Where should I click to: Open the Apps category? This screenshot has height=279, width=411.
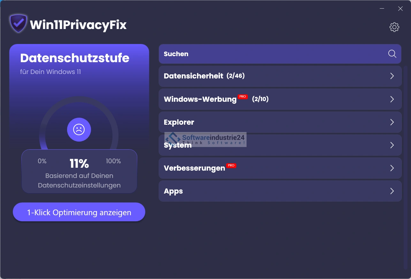173,191
